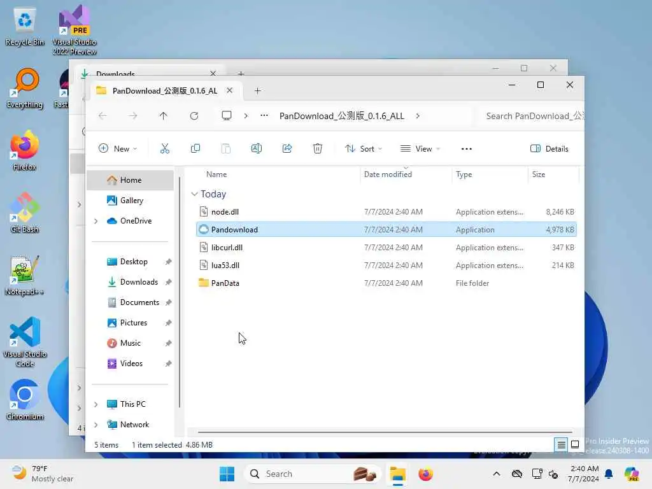The width and height of the screenshot is (652, 489).
Task: Open Git Bash desktop shortcut
Action: click(x=25, y=213)
